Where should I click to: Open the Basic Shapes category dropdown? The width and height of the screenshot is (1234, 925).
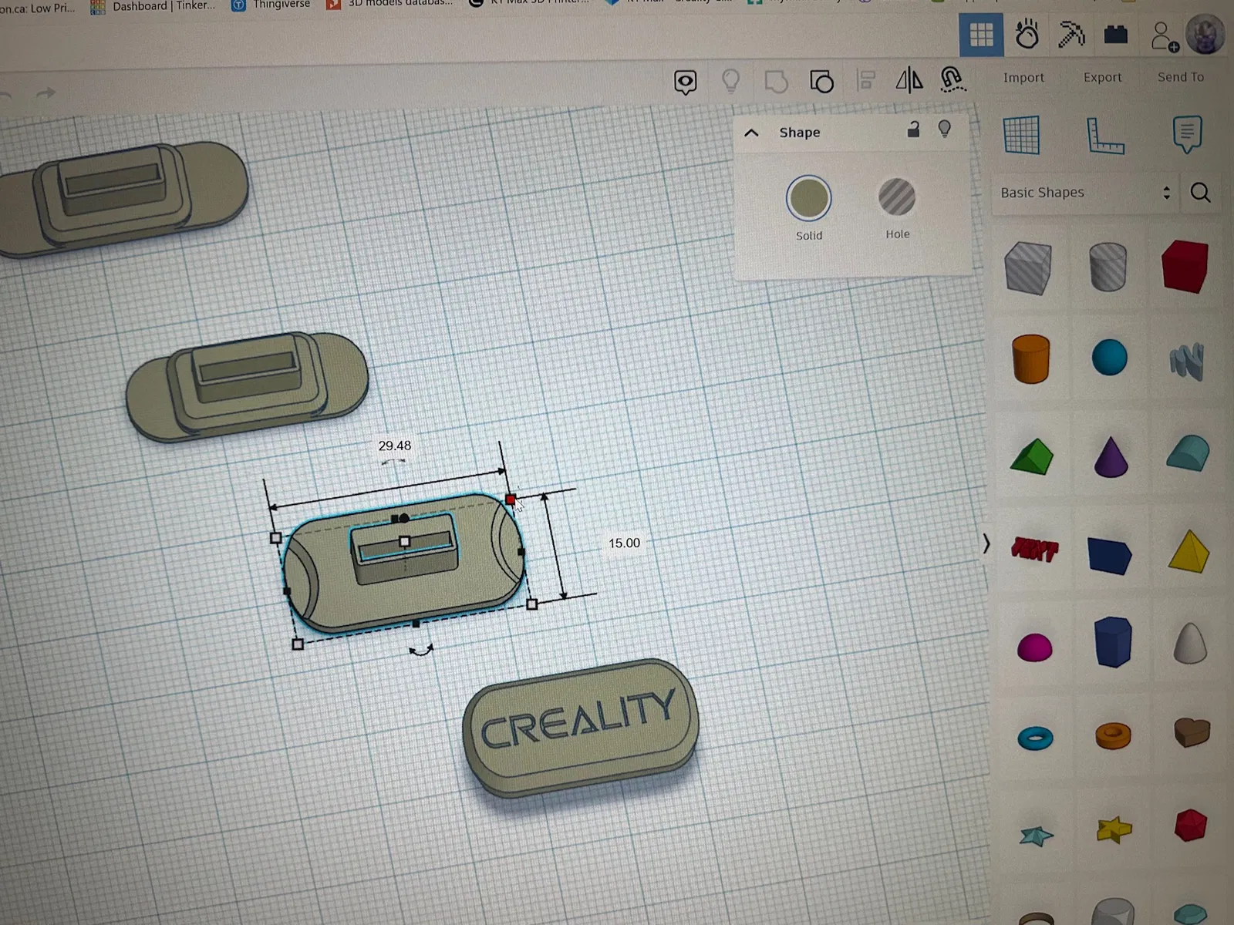(x=1084, y=193)
